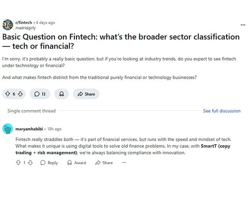Screen dimensions: 250x197
Task: Upvote the fintech post
Action: pyautogui.click(x=7, y=94)
